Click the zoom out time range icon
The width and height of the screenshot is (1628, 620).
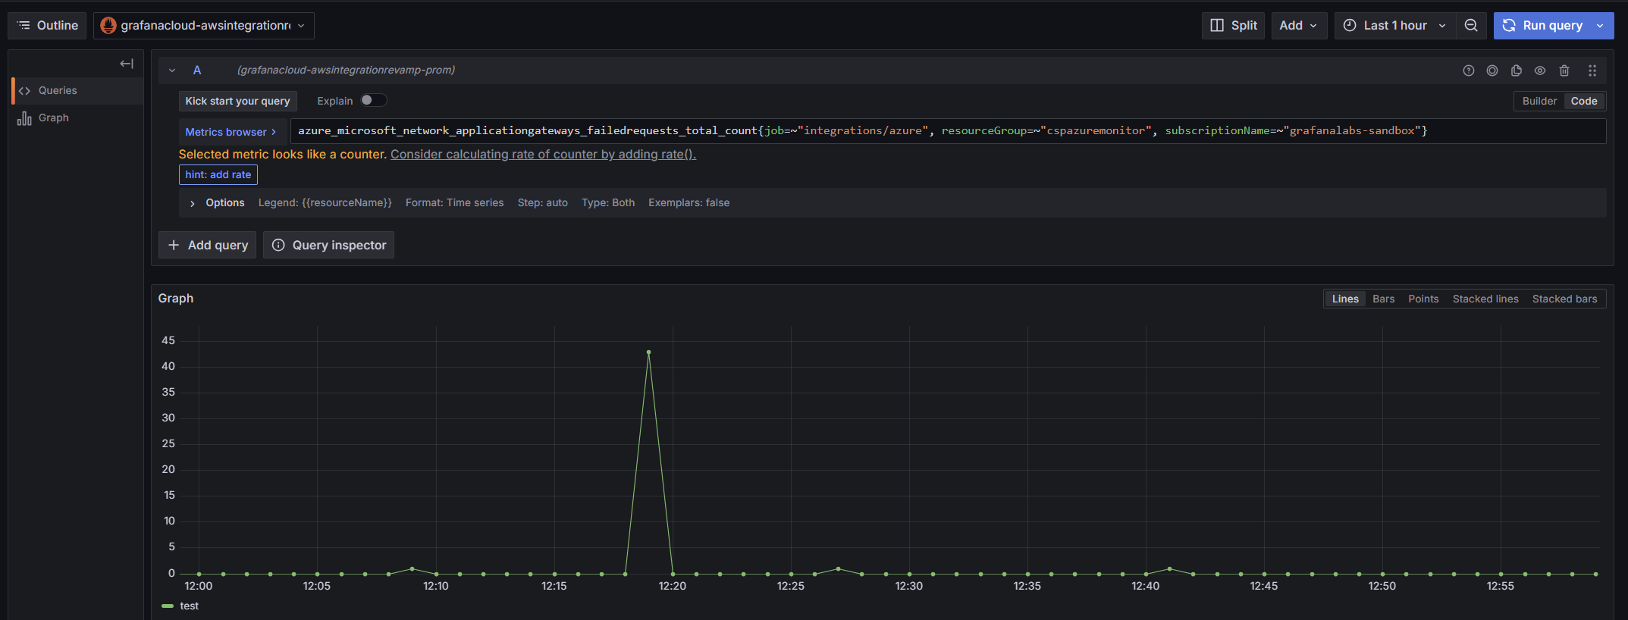point(1470,25)
